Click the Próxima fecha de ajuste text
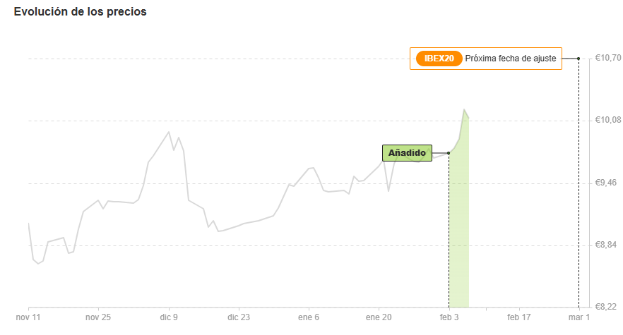 coord(511,59)
